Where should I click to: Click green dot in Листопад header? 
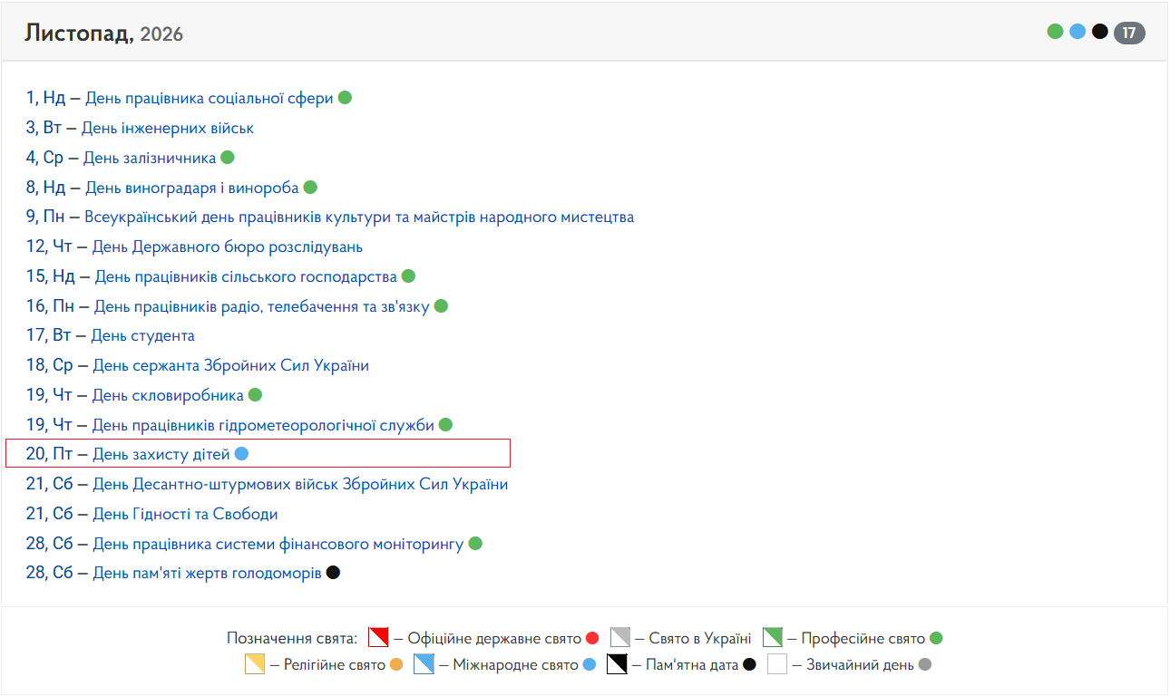tap(1055, 32)
